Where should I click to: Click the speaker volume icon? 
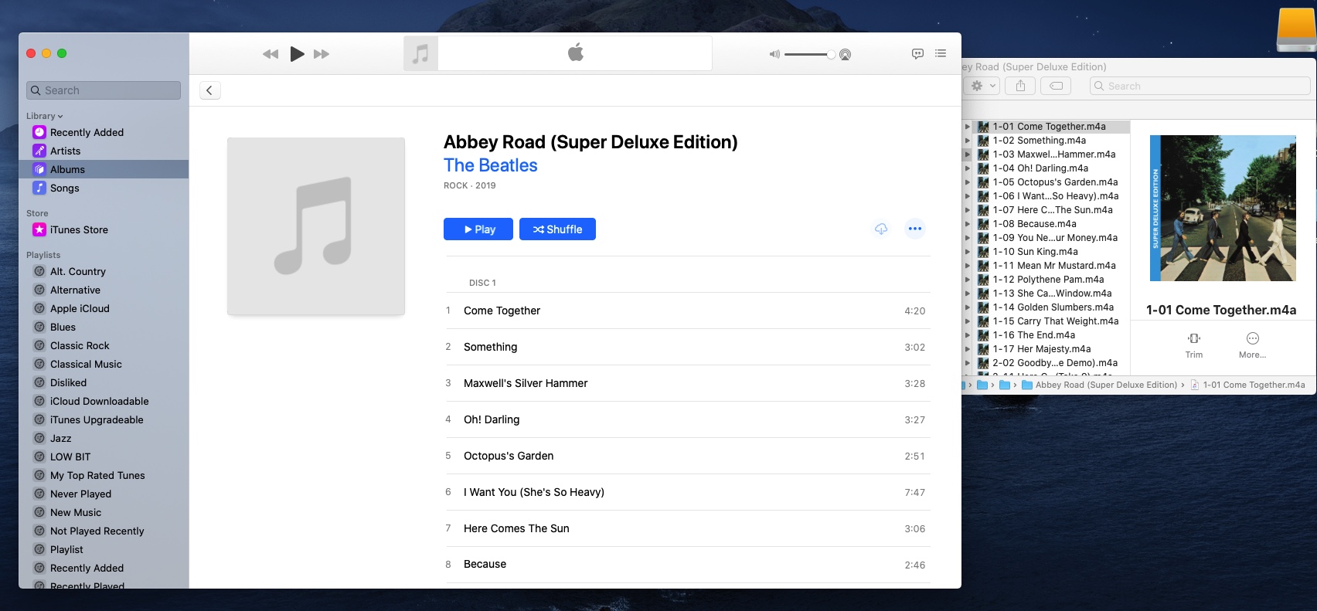(774, 55)
